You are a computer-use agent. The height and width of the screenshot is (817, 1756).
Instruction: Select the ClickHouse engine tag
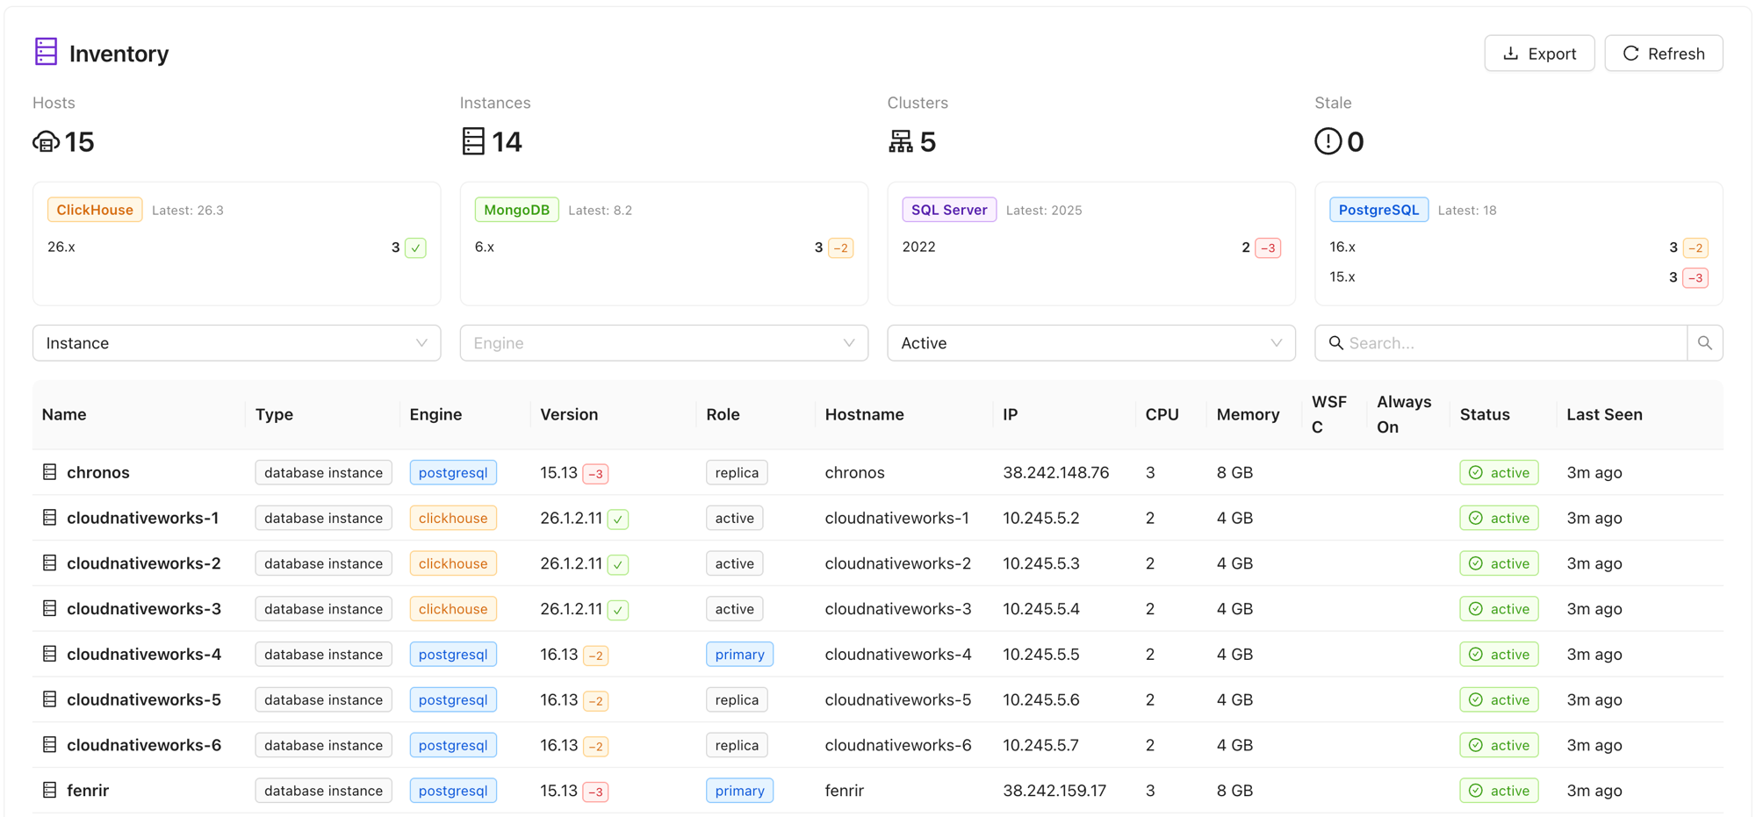[x=95, y=210]
